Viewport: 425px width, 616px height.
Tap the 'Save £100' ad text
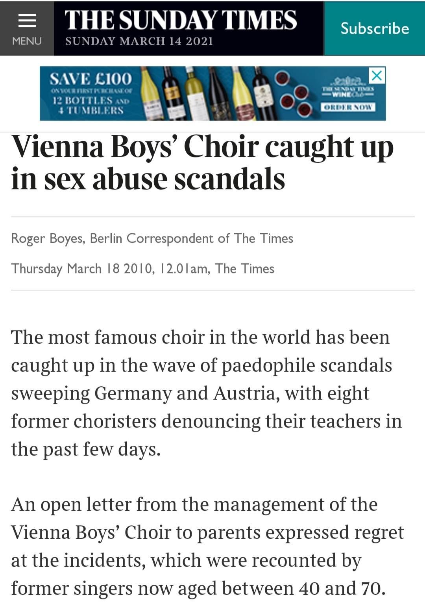(91, 79)
